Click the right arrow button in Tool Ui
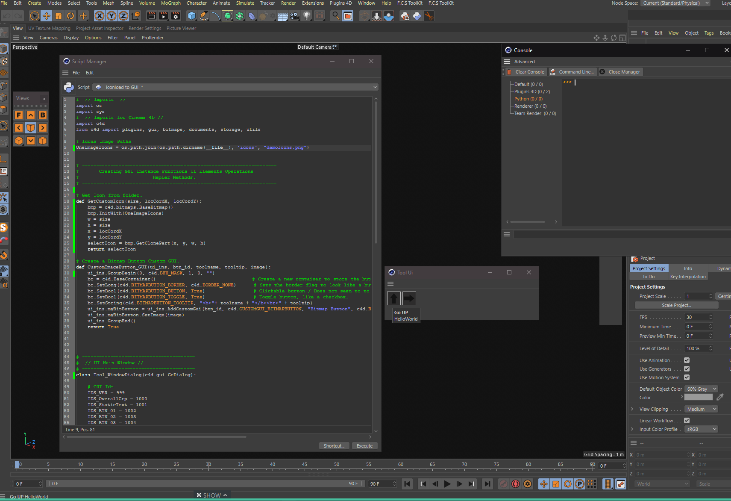Image resolution: width=731 pixels, height=501 pixels. (409, 298)
